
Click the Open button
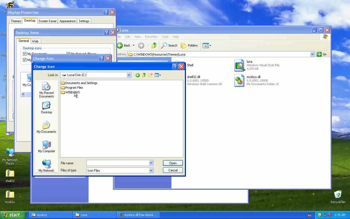point(173,163)
